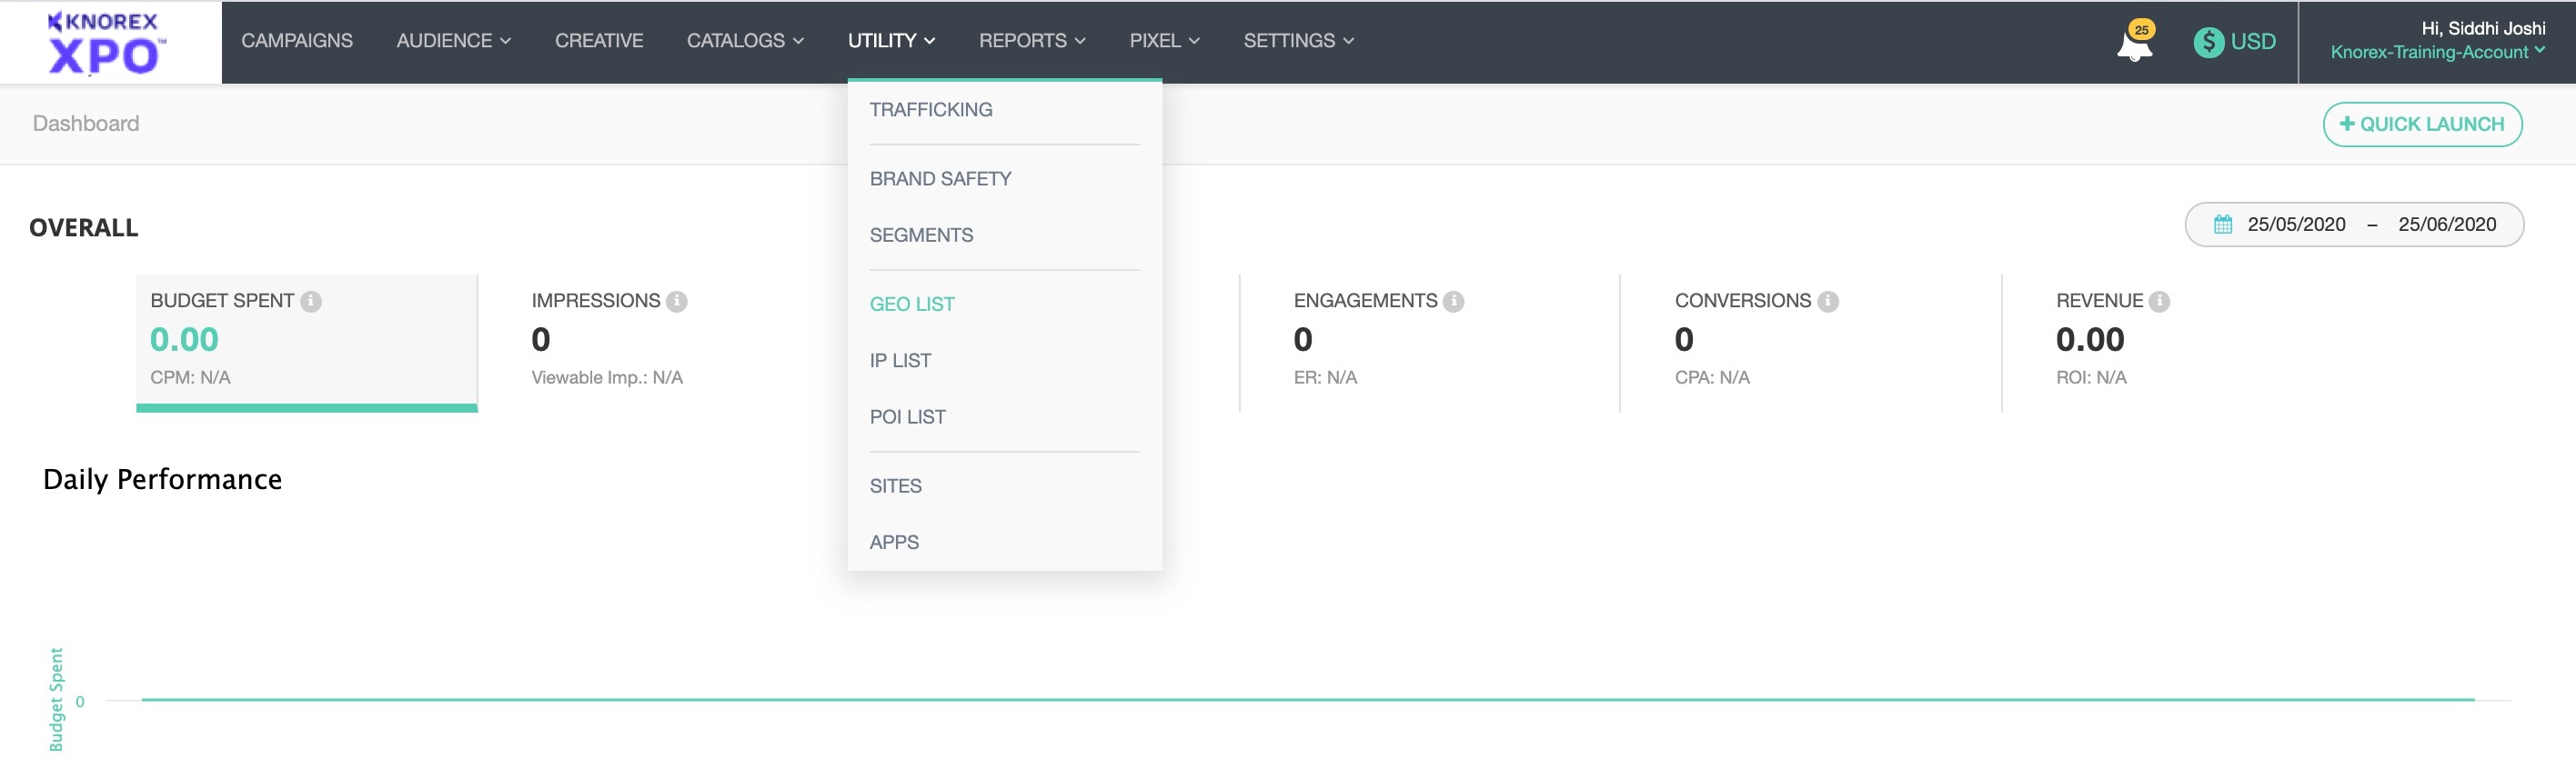Screen dimensions: 2576x769
Task: Open the calendar date range picker
Action: click(2222, 225)
